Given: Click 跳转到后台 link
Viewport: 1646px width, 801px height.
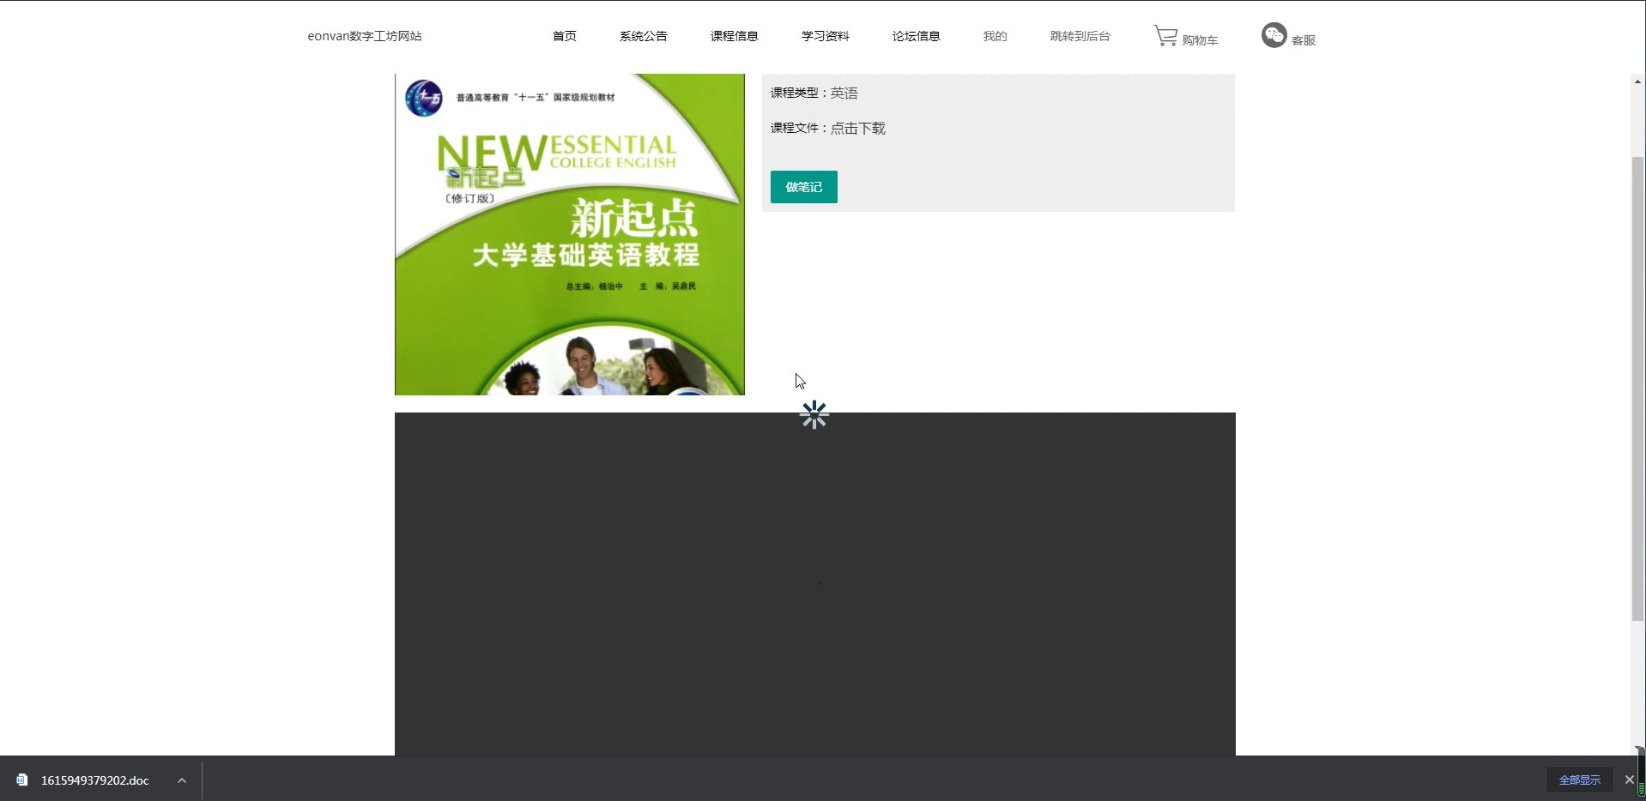Looking at the screenshot, I should tap(1080, 36).
